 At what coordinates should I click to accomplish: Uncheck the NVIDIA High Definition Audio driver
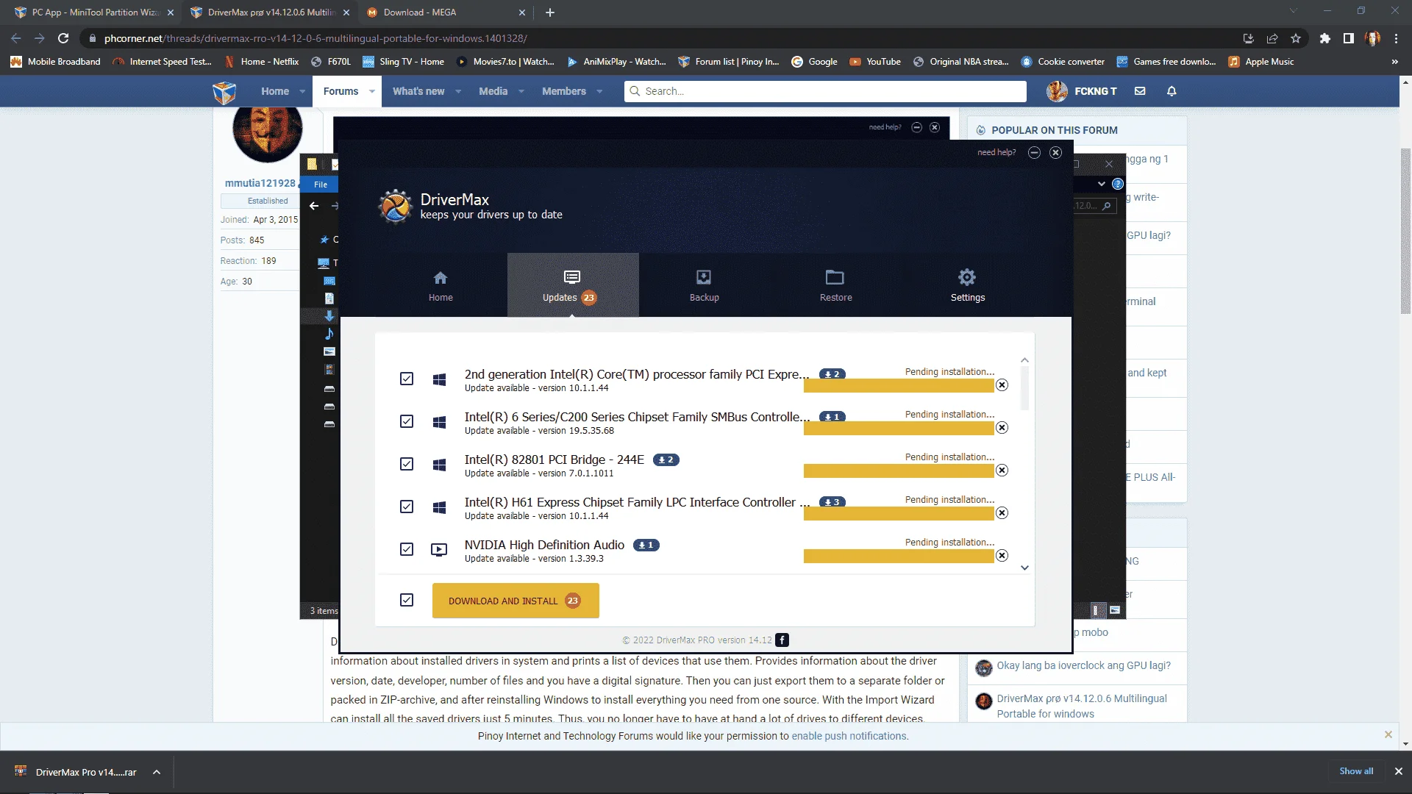pos(407,549)
